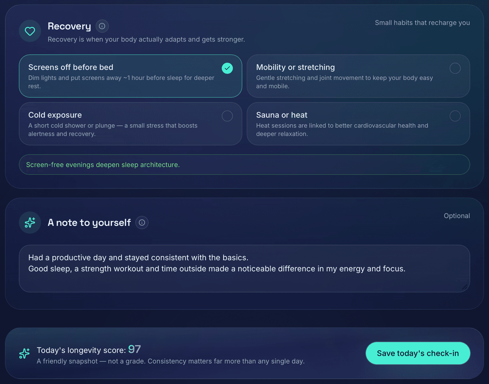
Task: Click the Screen-free evenings tip banner
Action: tap(244, 165)
